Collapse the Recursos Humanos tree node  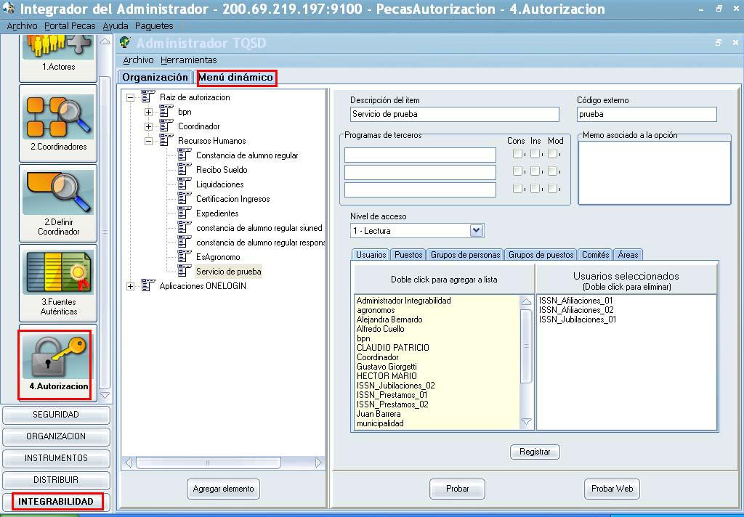148,141
